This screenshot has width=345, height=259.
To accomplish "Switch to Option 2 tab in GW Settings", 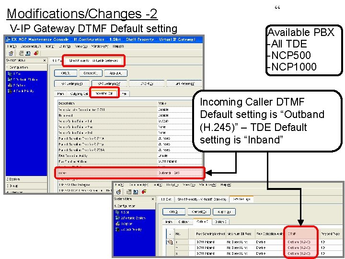I will tap(202, 222).
